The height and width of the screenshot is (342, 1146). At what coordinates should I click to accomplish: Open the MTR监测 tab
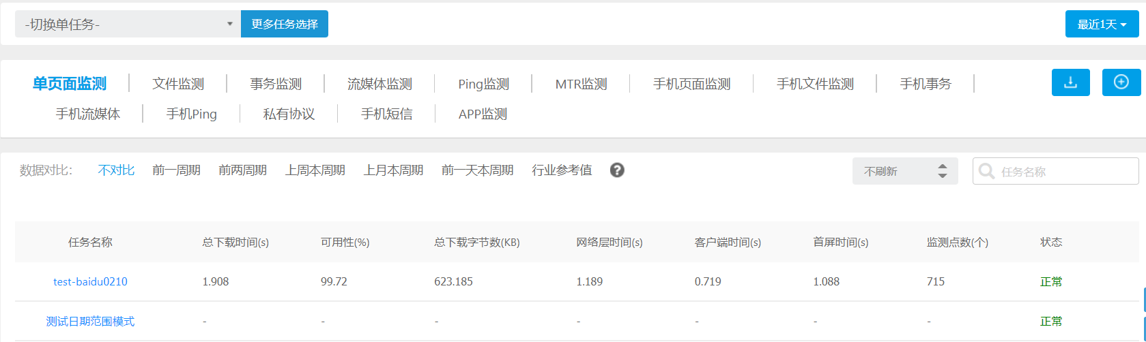tap(581, 84)
